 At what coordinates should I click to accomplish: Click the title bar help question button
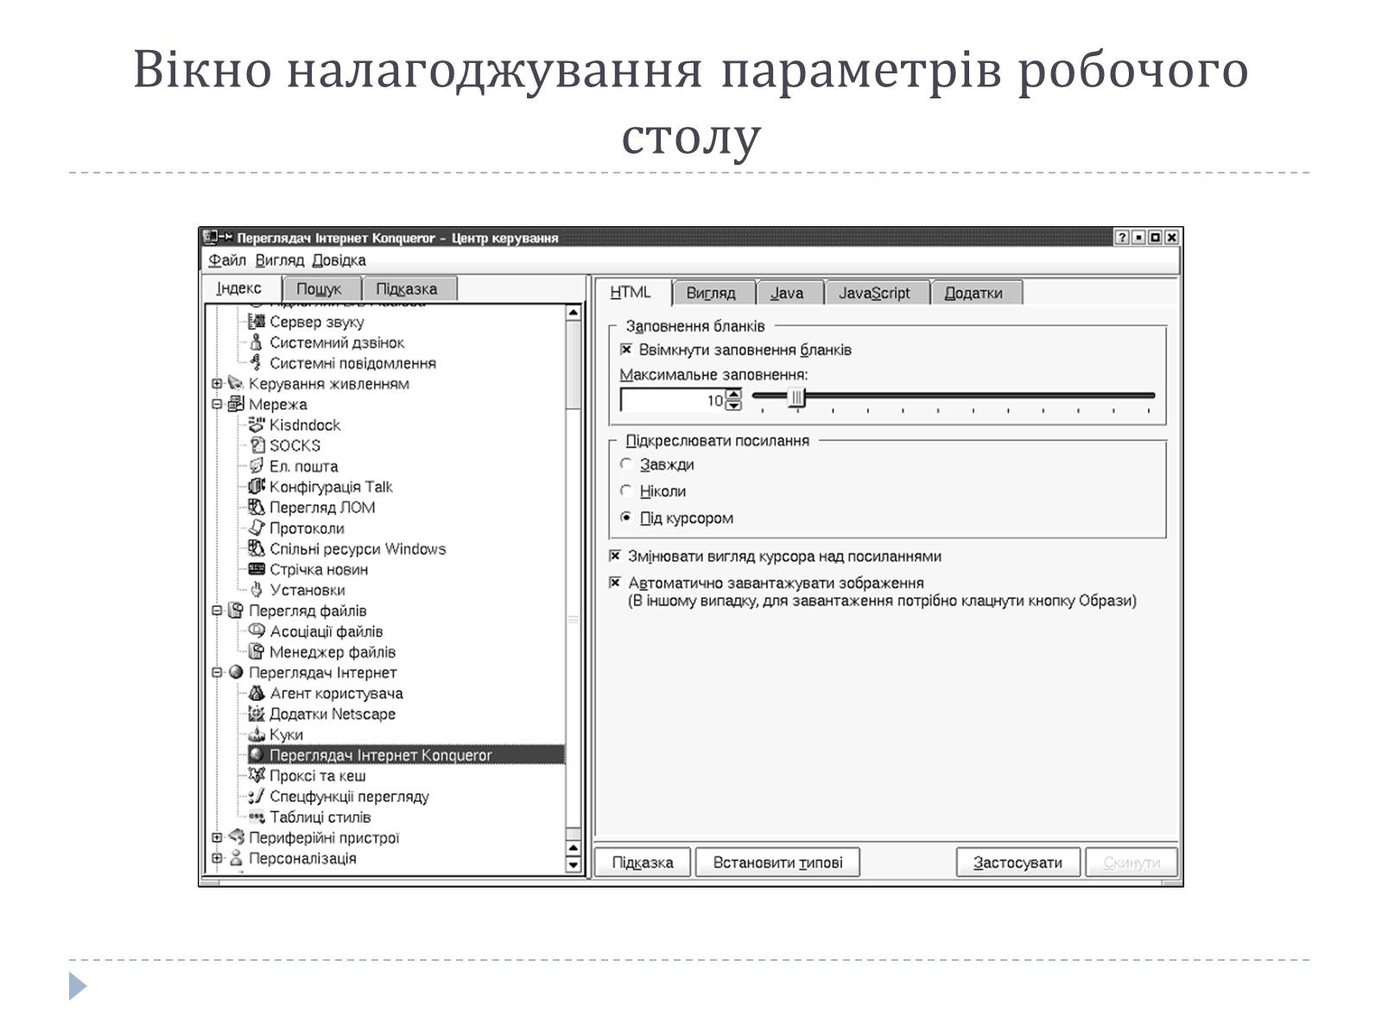(1121, 237)
